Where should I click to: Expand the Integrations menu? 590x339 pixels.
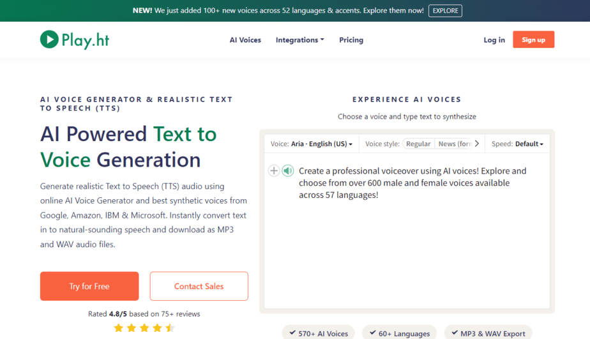pyautogui.click(x=300, y=40)
